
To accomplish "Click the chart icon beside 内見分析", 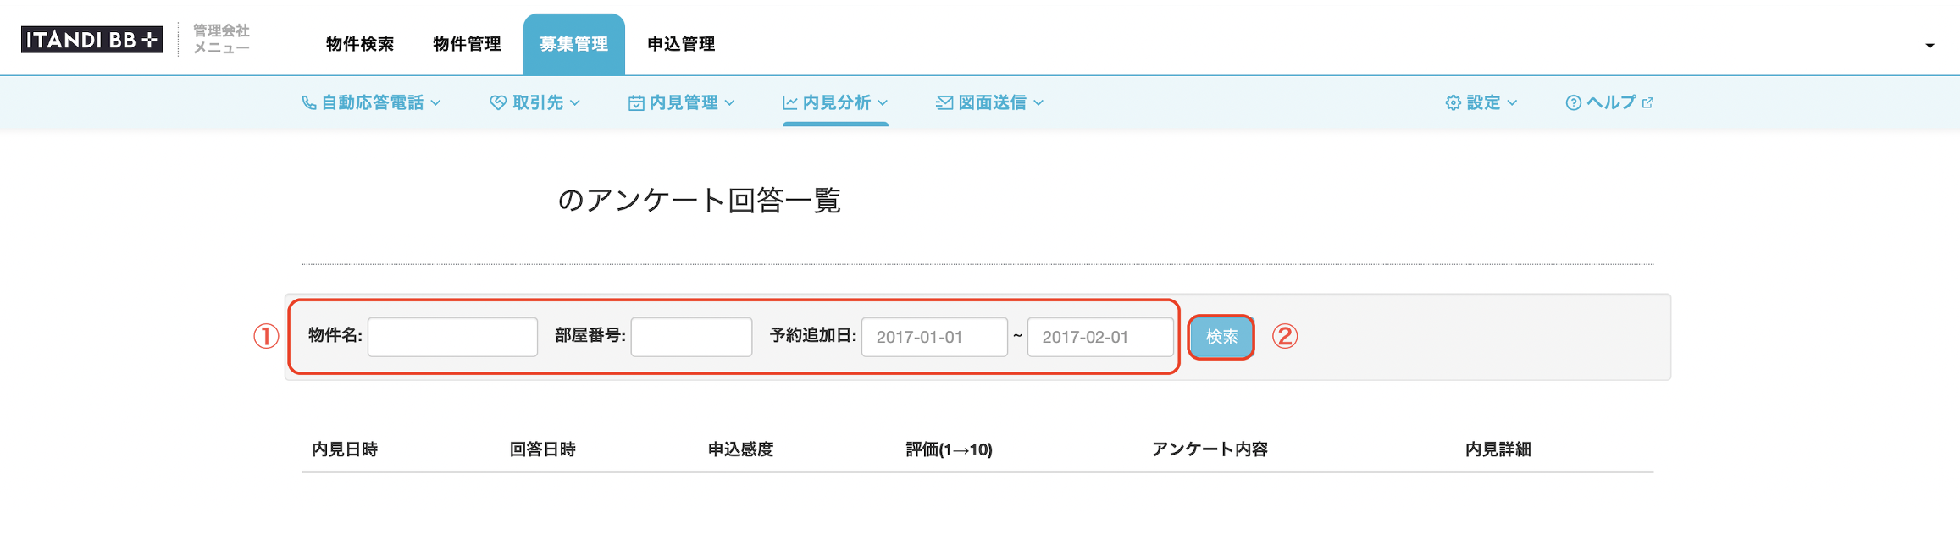I will (790, 102).
